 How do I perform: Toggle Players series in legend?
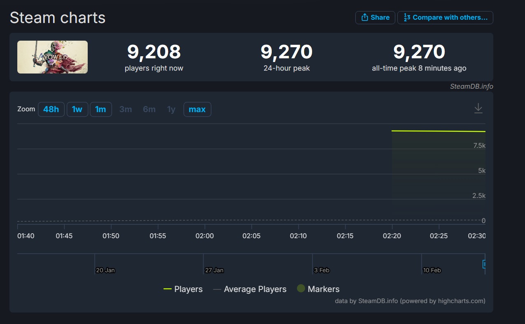(183, 289)
